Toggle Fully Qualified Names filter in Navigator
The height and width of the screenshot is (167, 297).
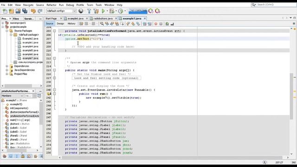click(x=35, y=156)
